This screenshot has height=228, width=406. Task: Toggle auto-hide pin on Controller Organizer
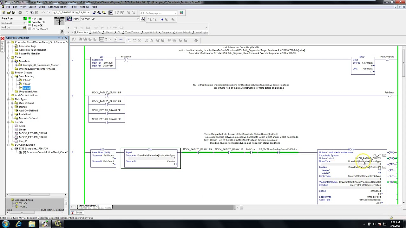click(x=62, y=38)
